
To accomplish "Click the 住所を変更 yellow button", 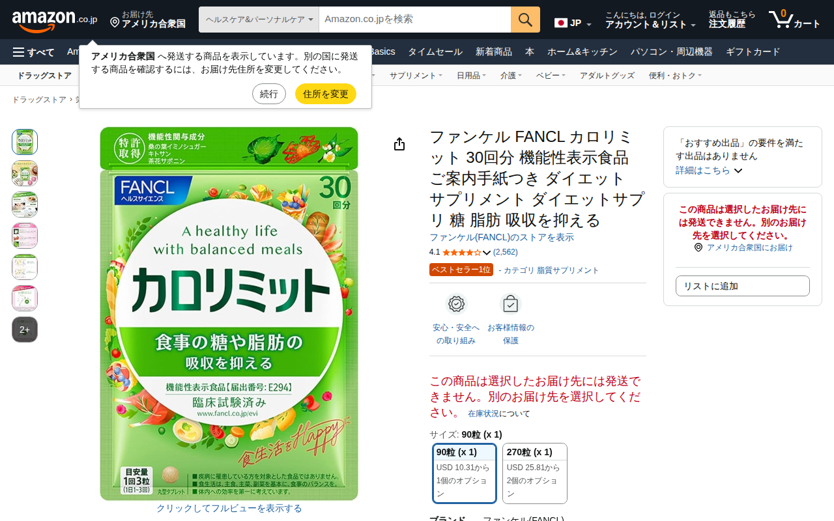I will coord(326,94).
